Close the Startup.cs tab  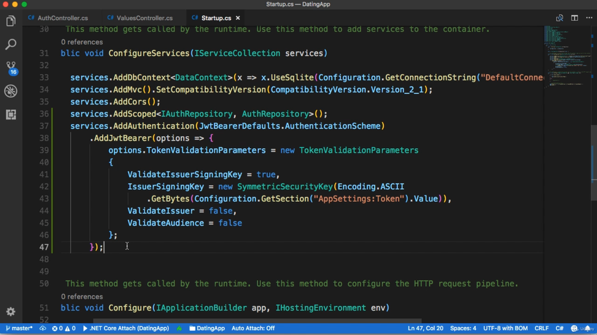tap(238, 18)
